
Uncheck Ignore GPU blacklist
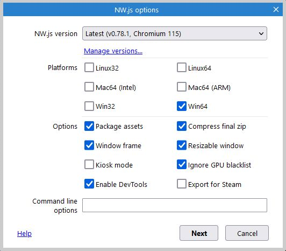[x=182, y=164]
